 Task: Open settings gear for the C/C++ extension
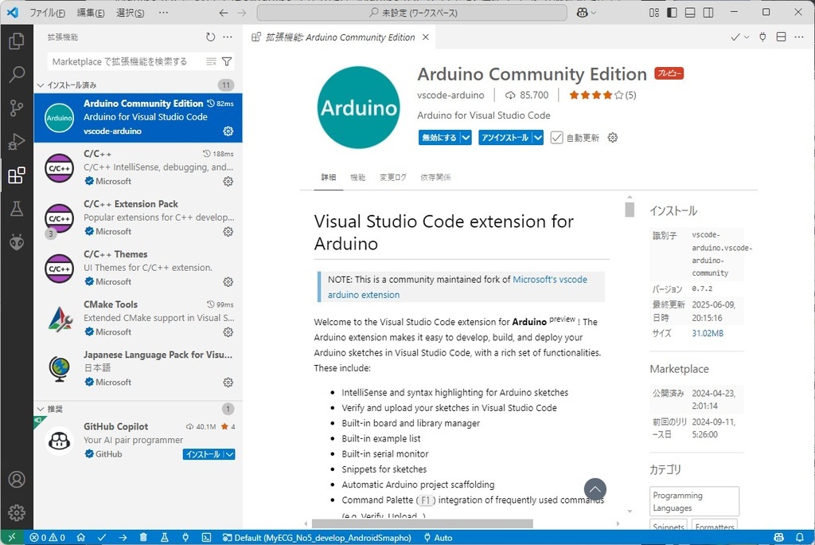[x=228, y=182]
